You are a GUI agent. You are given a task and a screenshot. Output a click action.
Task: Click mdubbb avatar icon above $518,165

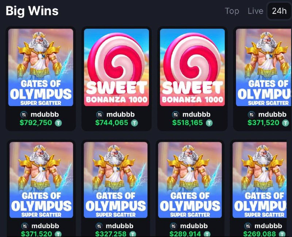tap(176, 114)
